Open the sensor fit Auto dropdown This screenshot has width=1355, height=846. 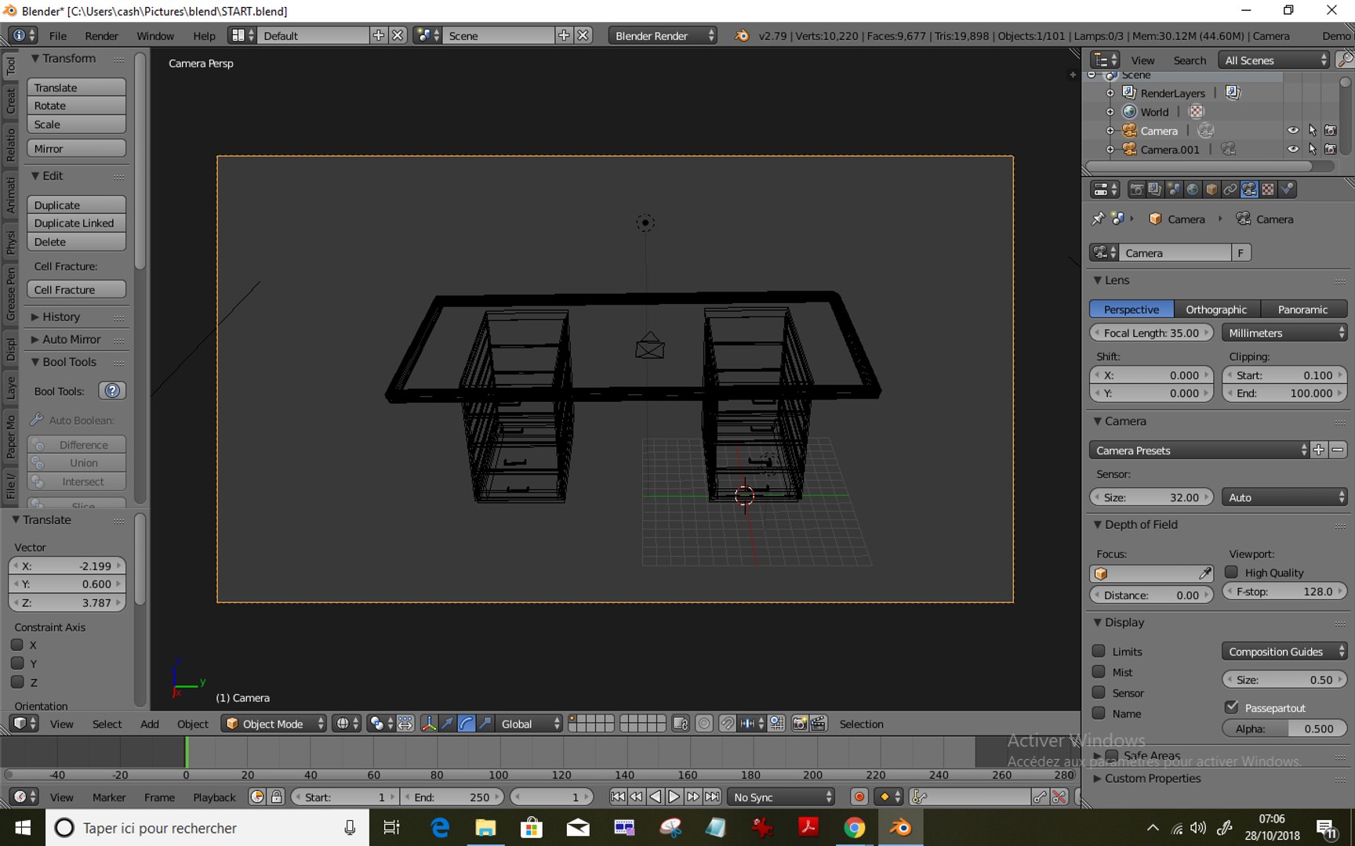pos(1284,497)
